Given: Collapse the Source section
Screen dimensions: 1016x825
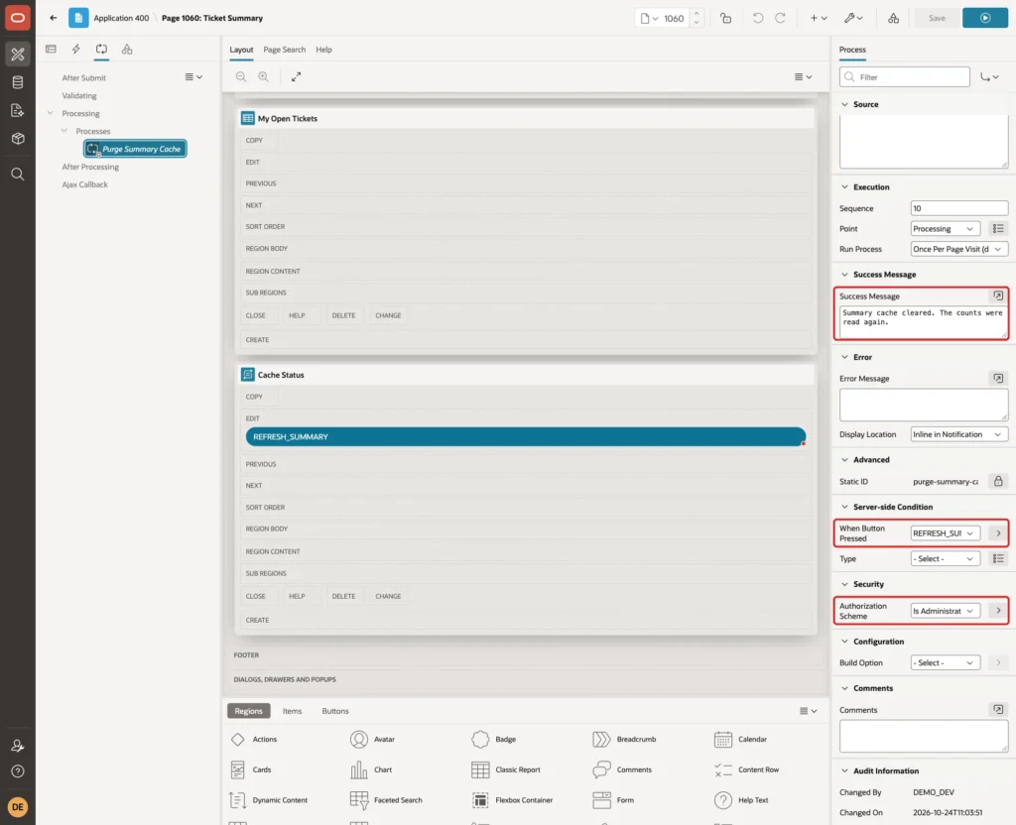Looking at the screenshot, I should coord(844,104).
